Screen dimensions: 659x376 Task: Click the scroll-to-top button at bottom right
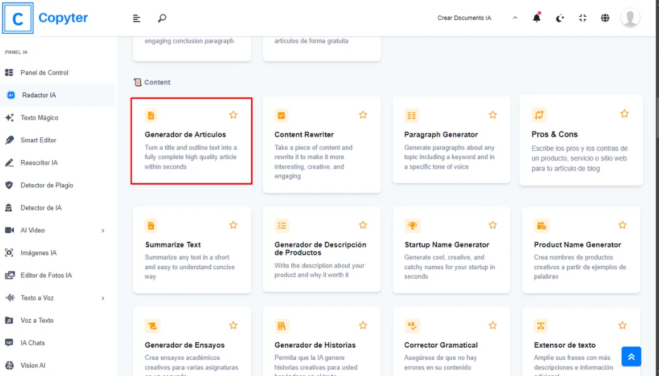pyautogui.click(x=631, y=356)
